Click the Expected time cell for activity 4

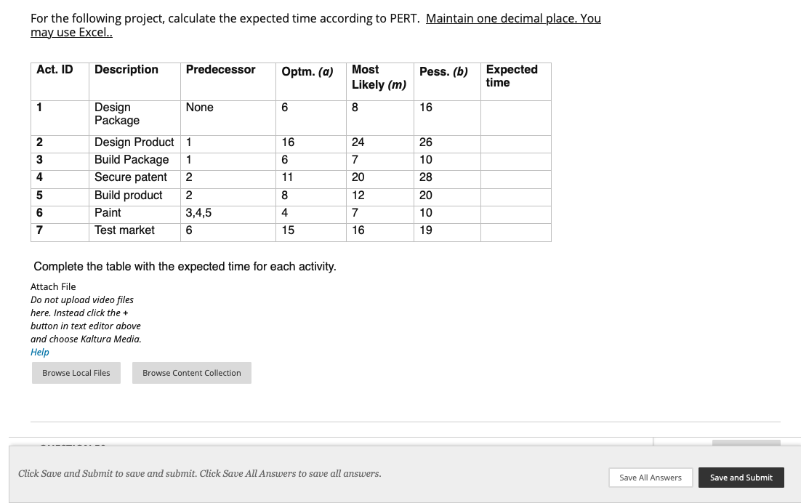point(515,177)
